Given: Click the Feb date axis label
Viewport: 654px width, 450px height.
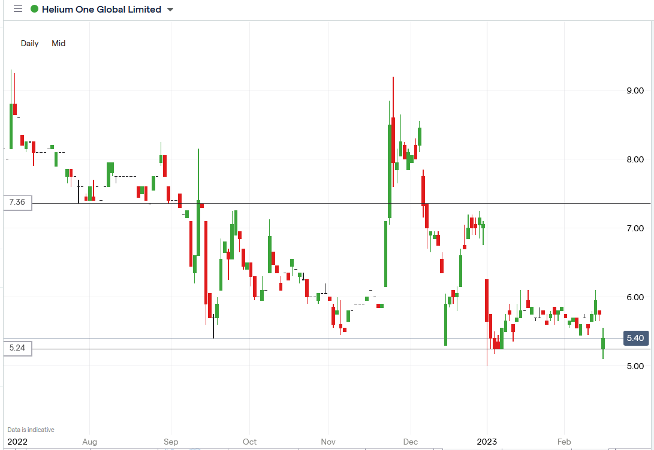Looking at the screenshot, I should click(x=564, y=442).
